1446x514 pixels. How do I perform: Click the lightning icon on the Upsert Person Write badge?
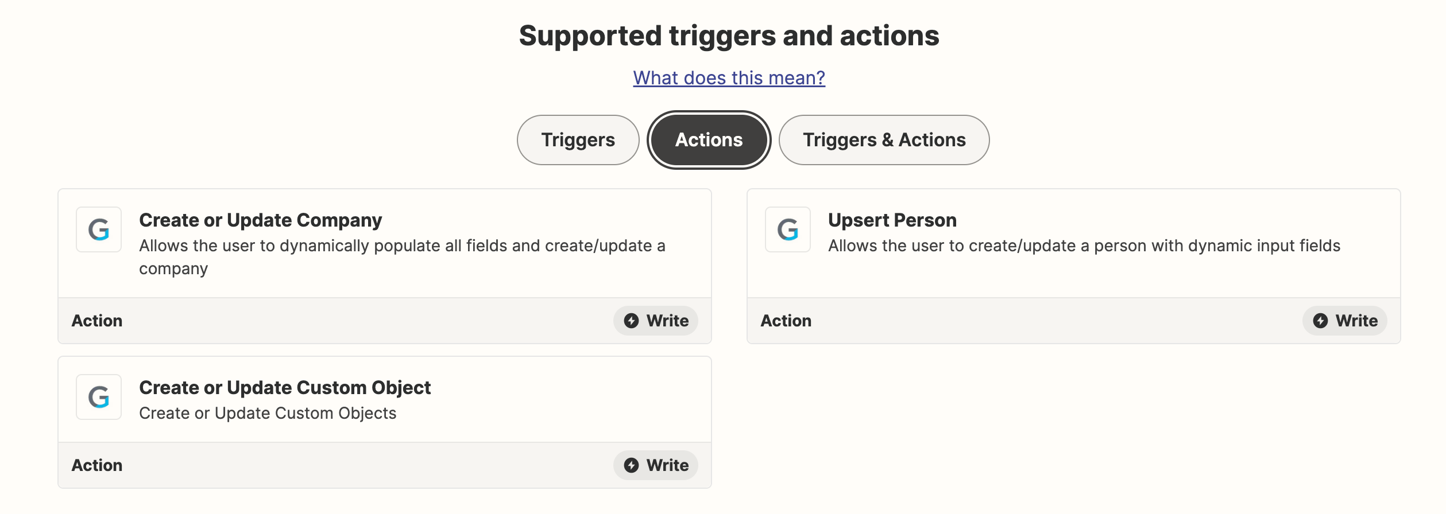(1320, 321)
